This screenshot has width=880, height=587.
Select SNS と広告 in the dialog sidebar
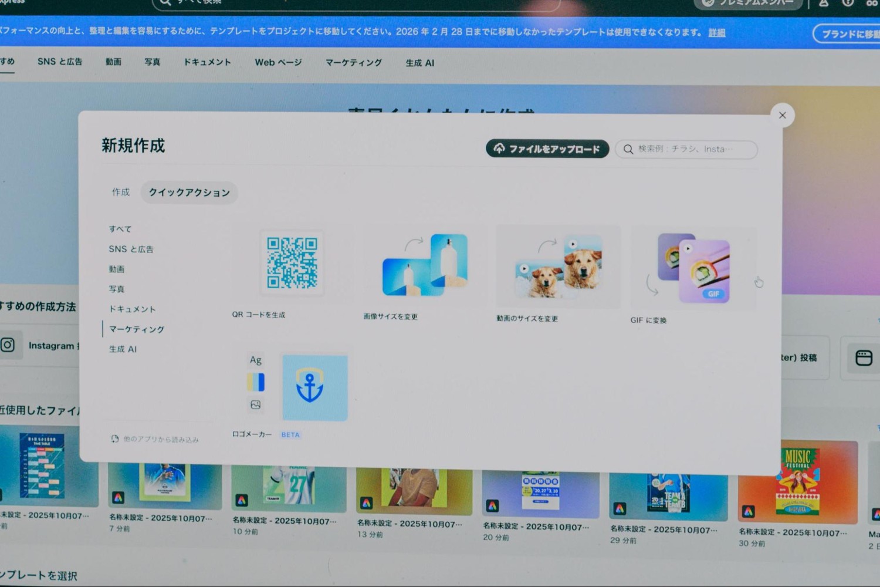click(131, 249)
